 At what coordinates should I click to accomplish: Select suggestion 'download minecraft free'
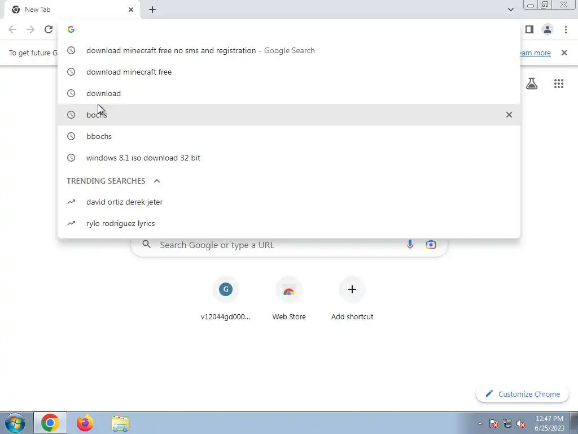pos(289,72)
